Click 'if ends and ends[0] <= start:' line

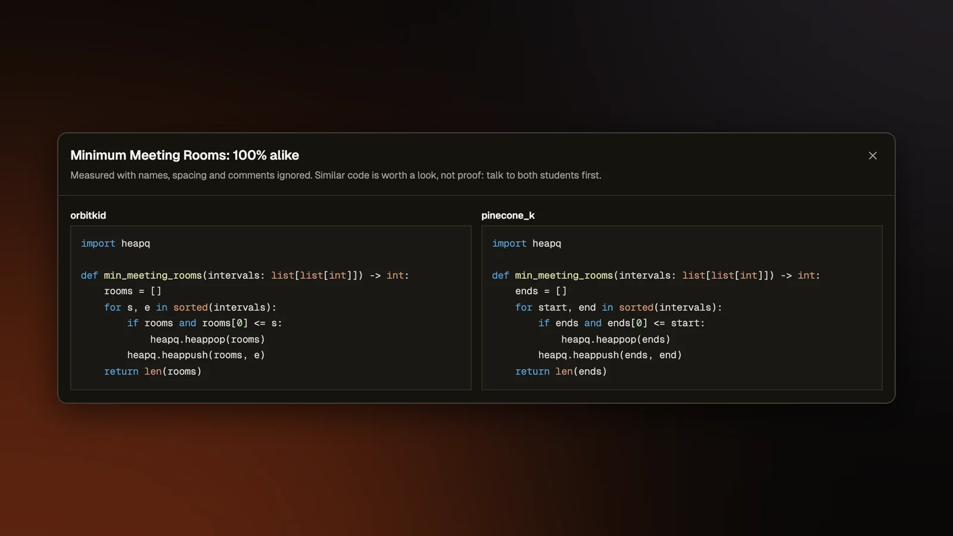point(621,323)
